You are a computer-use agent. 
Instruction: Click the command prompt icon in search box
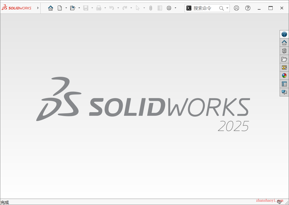[189, 8]
